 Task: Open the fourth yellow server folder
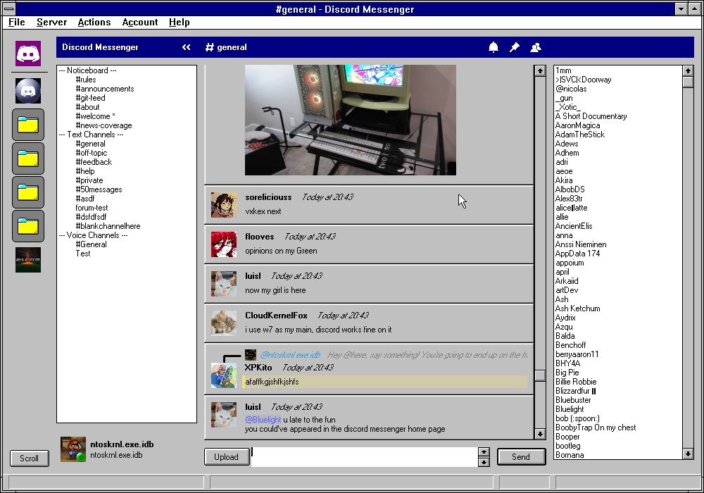coord(28,226)
